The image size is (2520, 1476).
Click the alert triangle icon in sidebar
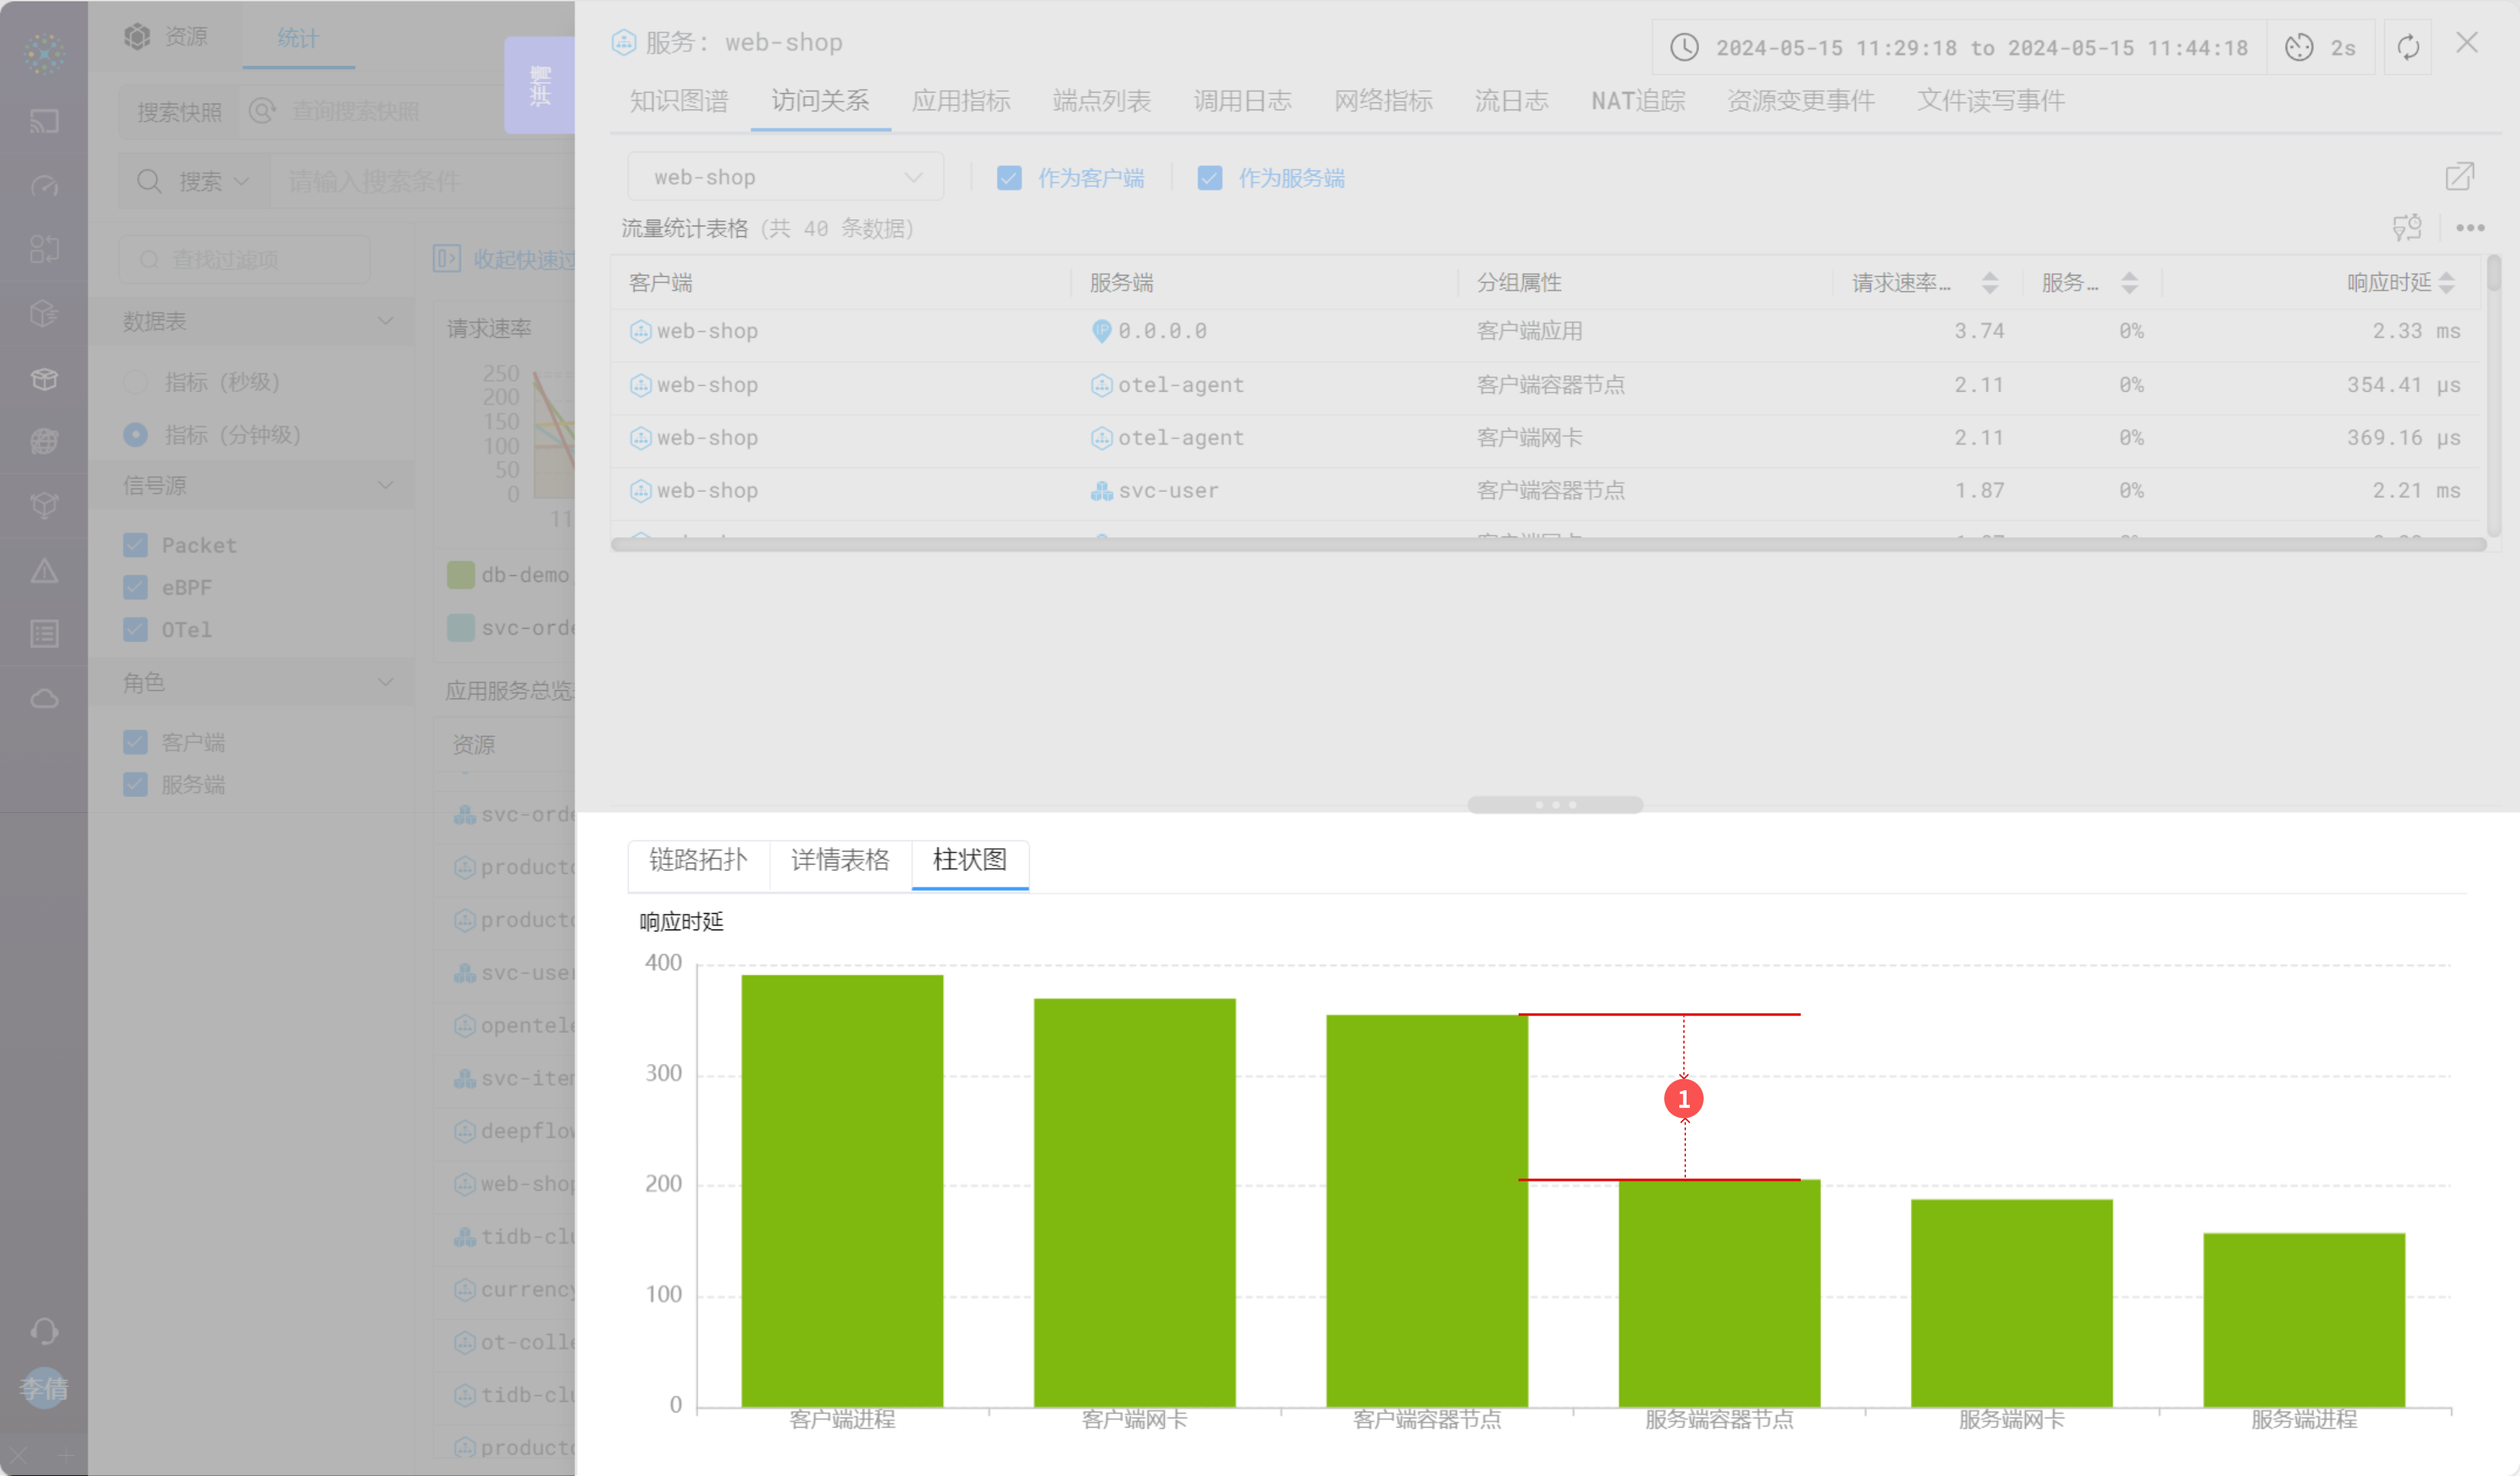(44, 571)
